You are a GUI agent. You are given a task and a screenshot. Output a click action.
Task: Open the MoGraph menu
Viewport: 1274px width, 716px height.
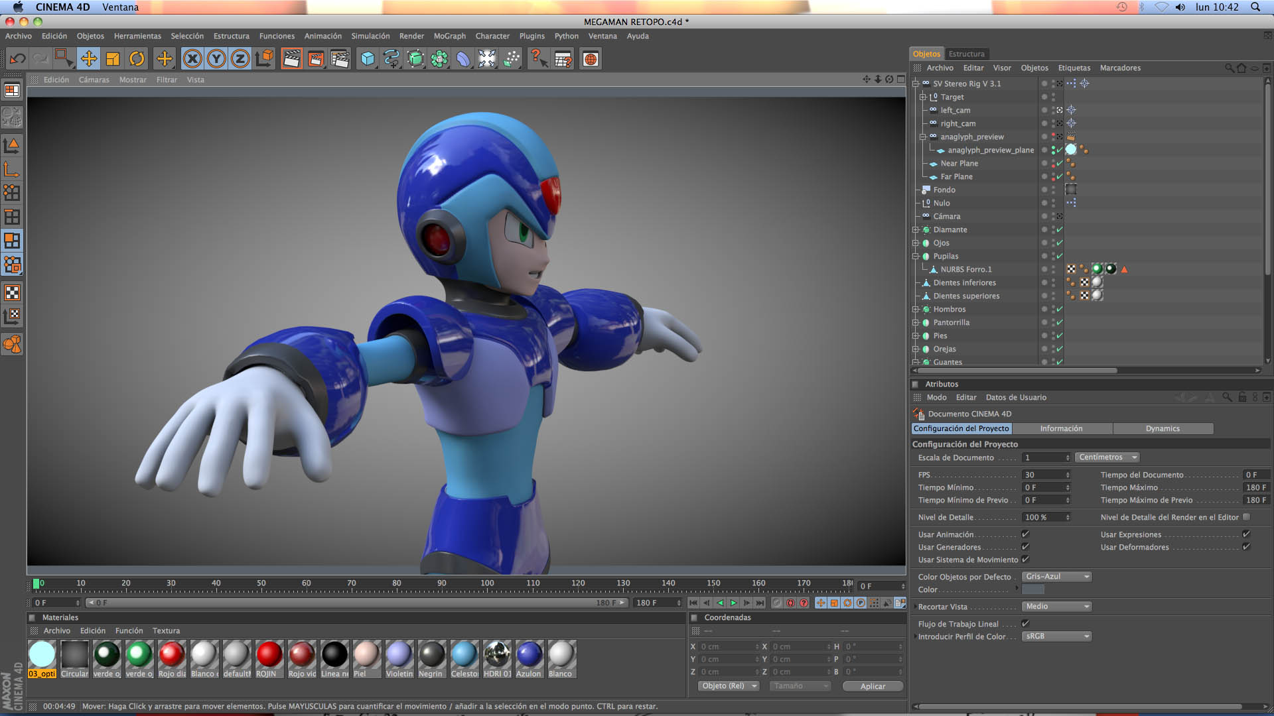pyautogui.click(x=449, y=36)
